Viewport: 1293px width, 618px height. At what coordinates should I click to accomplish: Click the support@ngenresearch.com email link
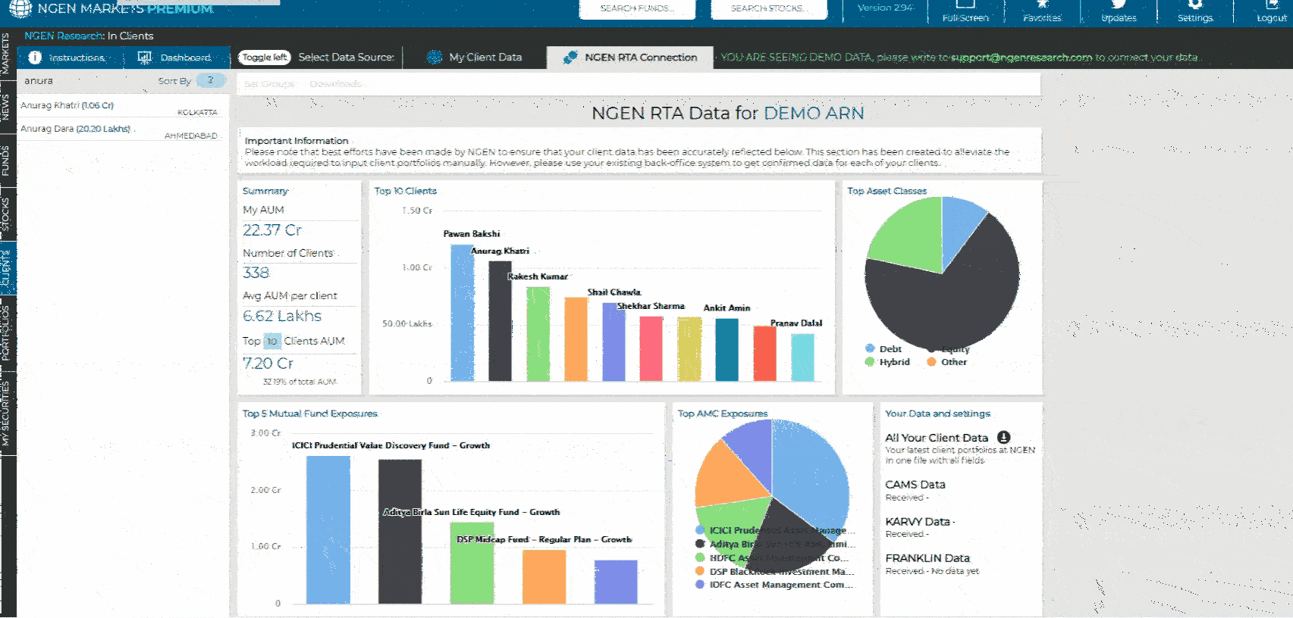(x=1021, y=58)
